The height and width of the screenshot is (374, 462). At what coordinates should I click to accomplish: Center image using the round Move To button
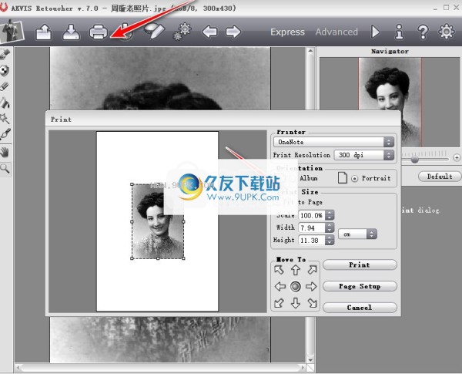tap(296, 286)
